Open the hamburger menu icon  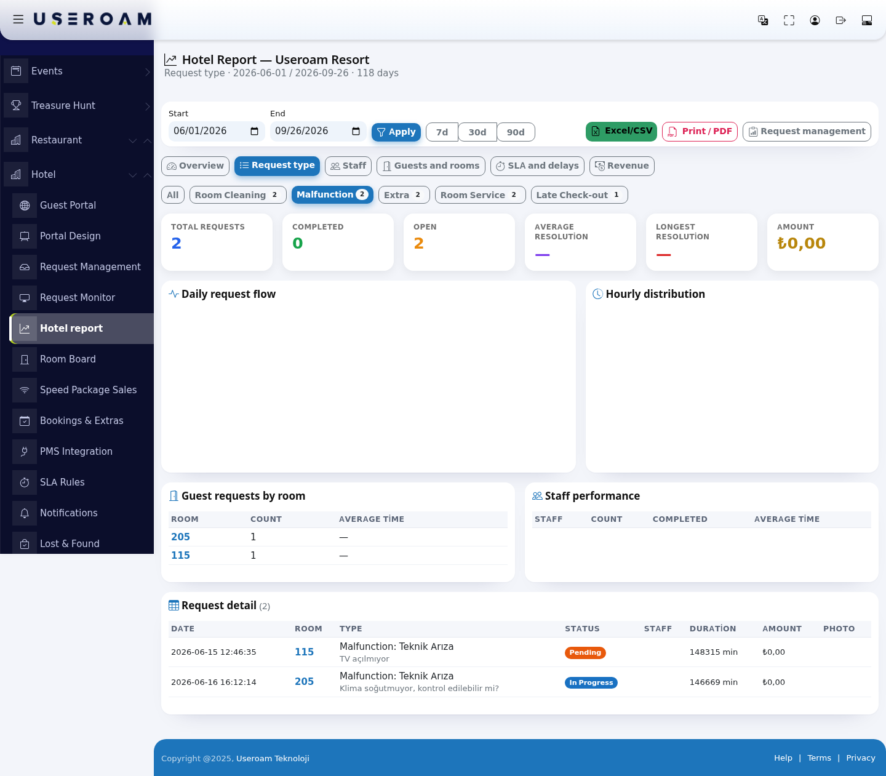pyautogui.click(x=18, y=19)
